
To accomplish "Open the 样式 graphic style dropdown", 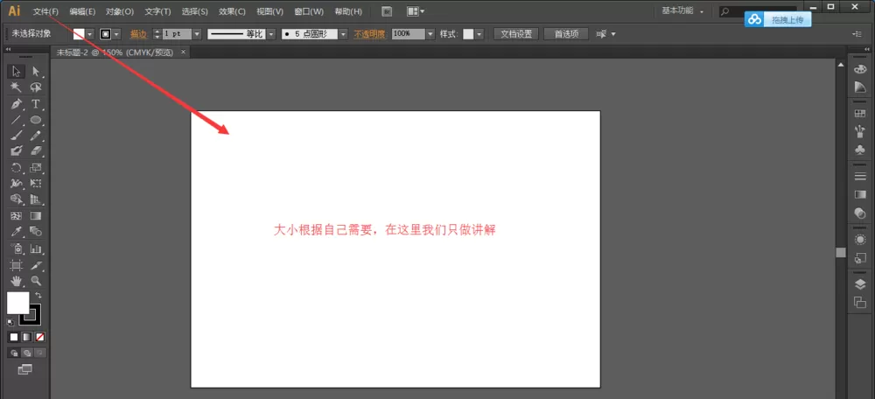I will (479, 35).
